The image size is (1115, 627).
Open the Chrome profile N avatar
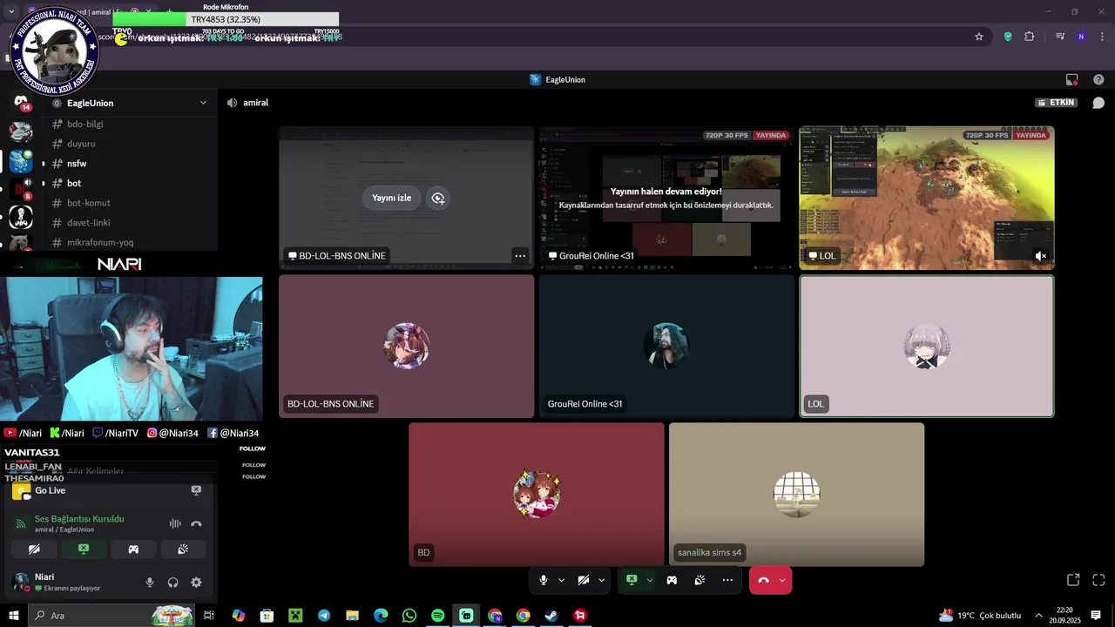(1081, 37)
